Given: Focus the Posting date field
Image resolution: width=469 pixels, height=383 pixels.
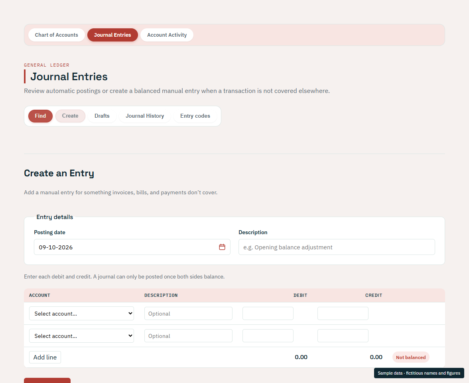Looking at the screenshot, I should (132, 247).
